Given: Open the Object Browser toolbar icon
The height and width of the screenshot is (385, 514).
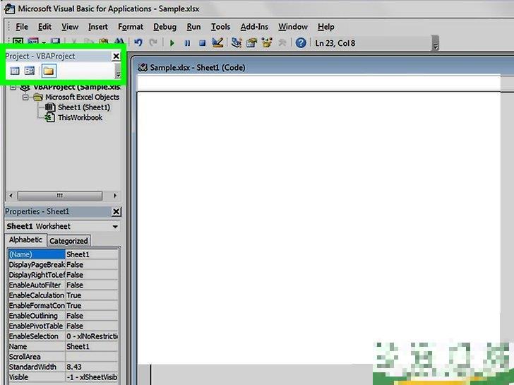Looking at the screenshot, I should [268, 43].
